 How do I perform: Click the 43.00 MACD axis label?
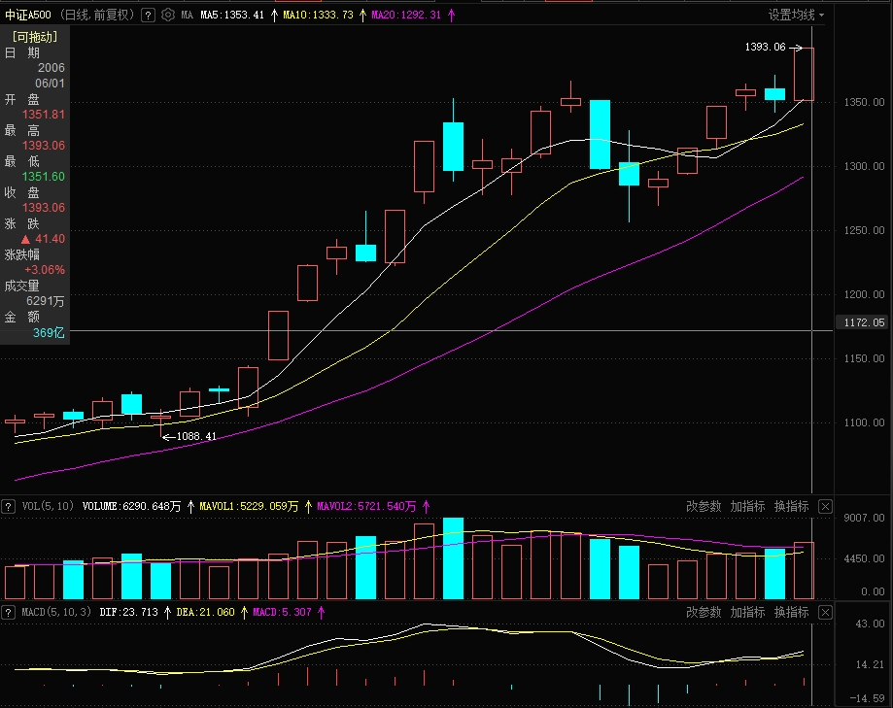870,624
